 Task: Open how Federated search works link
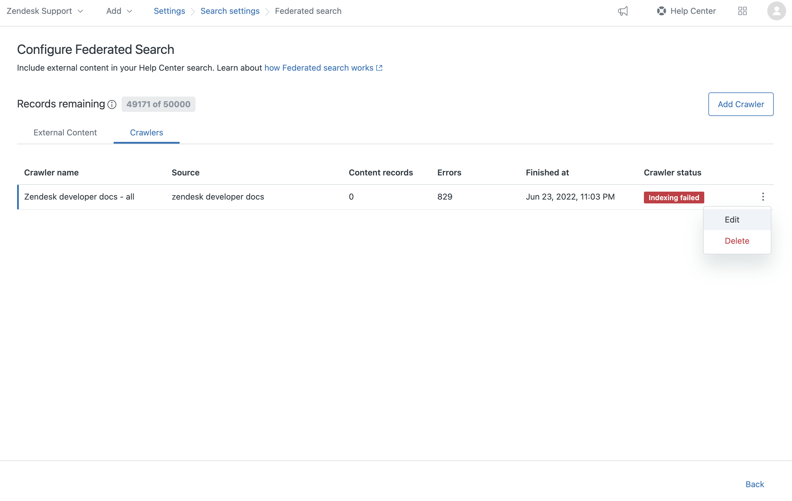319,68
